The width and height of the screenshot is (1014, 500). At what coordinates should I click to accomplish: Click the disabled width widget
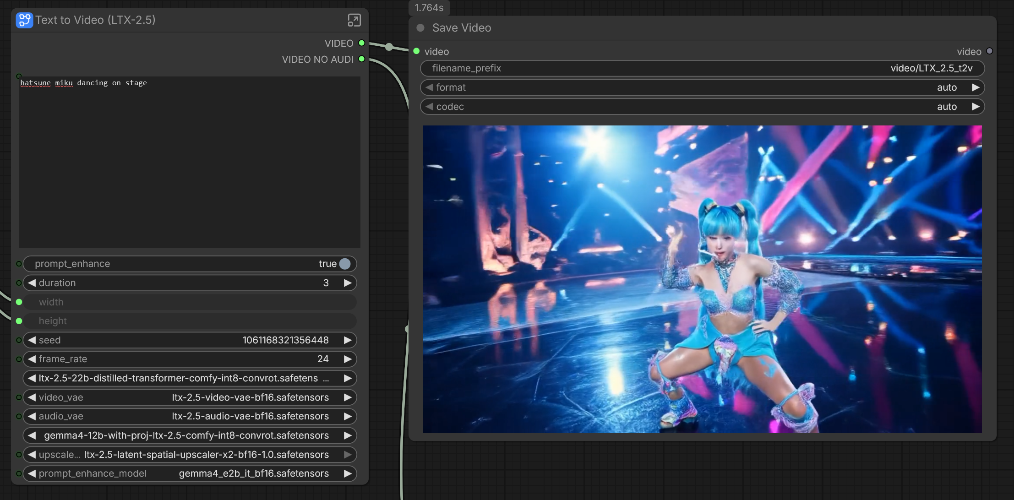[x=190, y=302]
